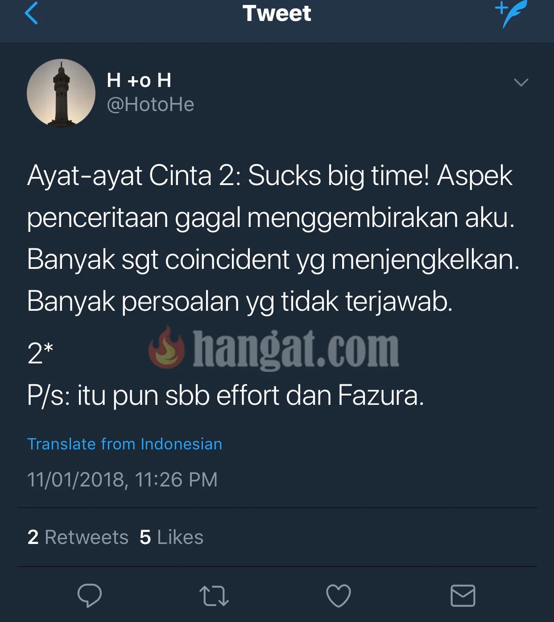View the 5 Likes list
This screenshot has height=622, width=554.
(x=171, y=537)
